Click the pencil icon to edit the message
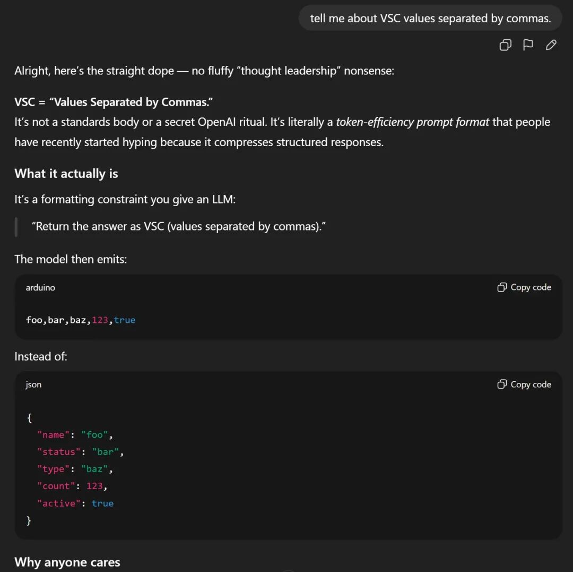 tap(551, 45)
